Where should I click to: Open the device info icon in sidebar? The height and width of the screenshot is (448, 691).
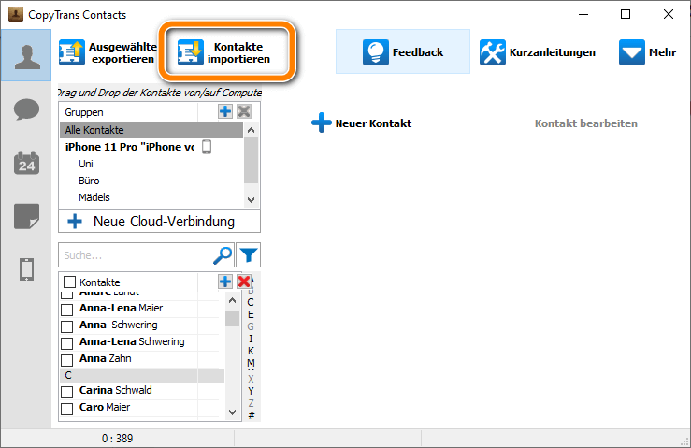(x=26, y=269)
